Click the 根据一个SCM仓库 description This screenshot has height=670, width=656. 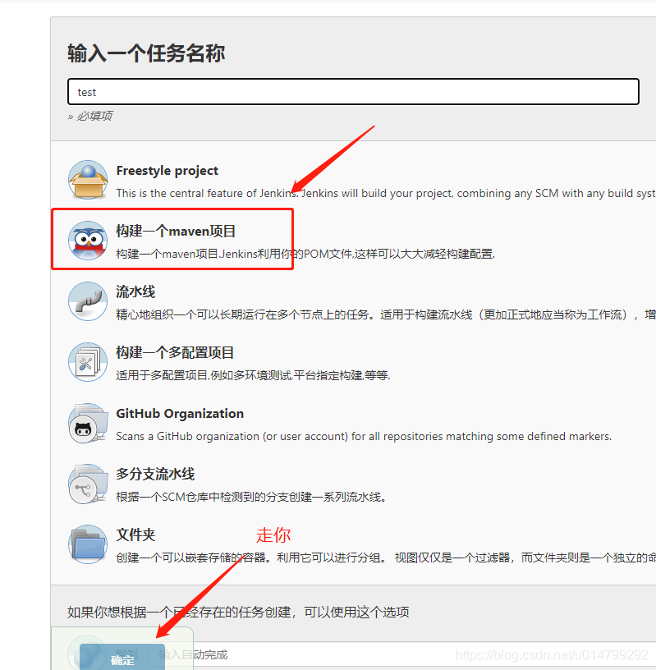(x=251, y=497)
